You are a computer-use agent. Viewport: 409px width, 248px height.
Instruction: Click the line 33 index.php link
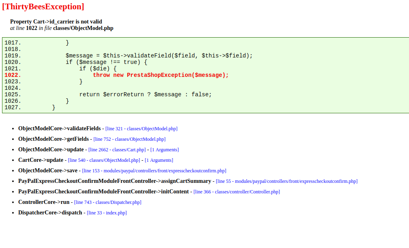point(107,213)
